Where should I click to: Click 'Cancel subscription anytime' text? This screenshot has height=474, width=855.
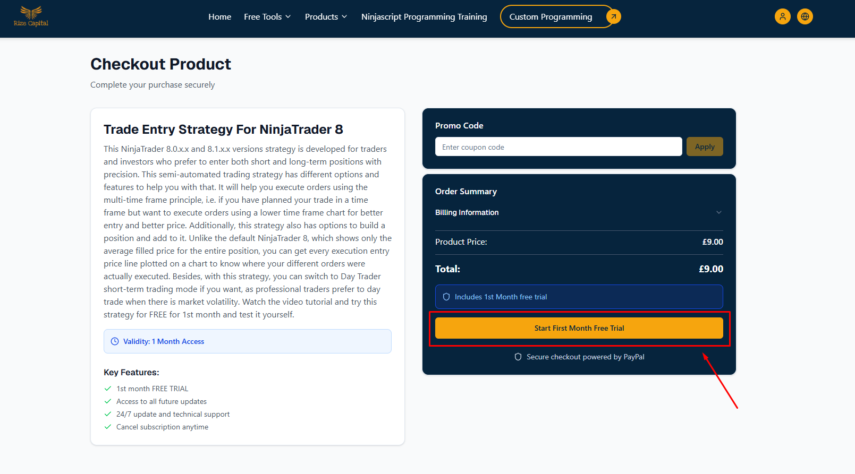coord(163,427)
